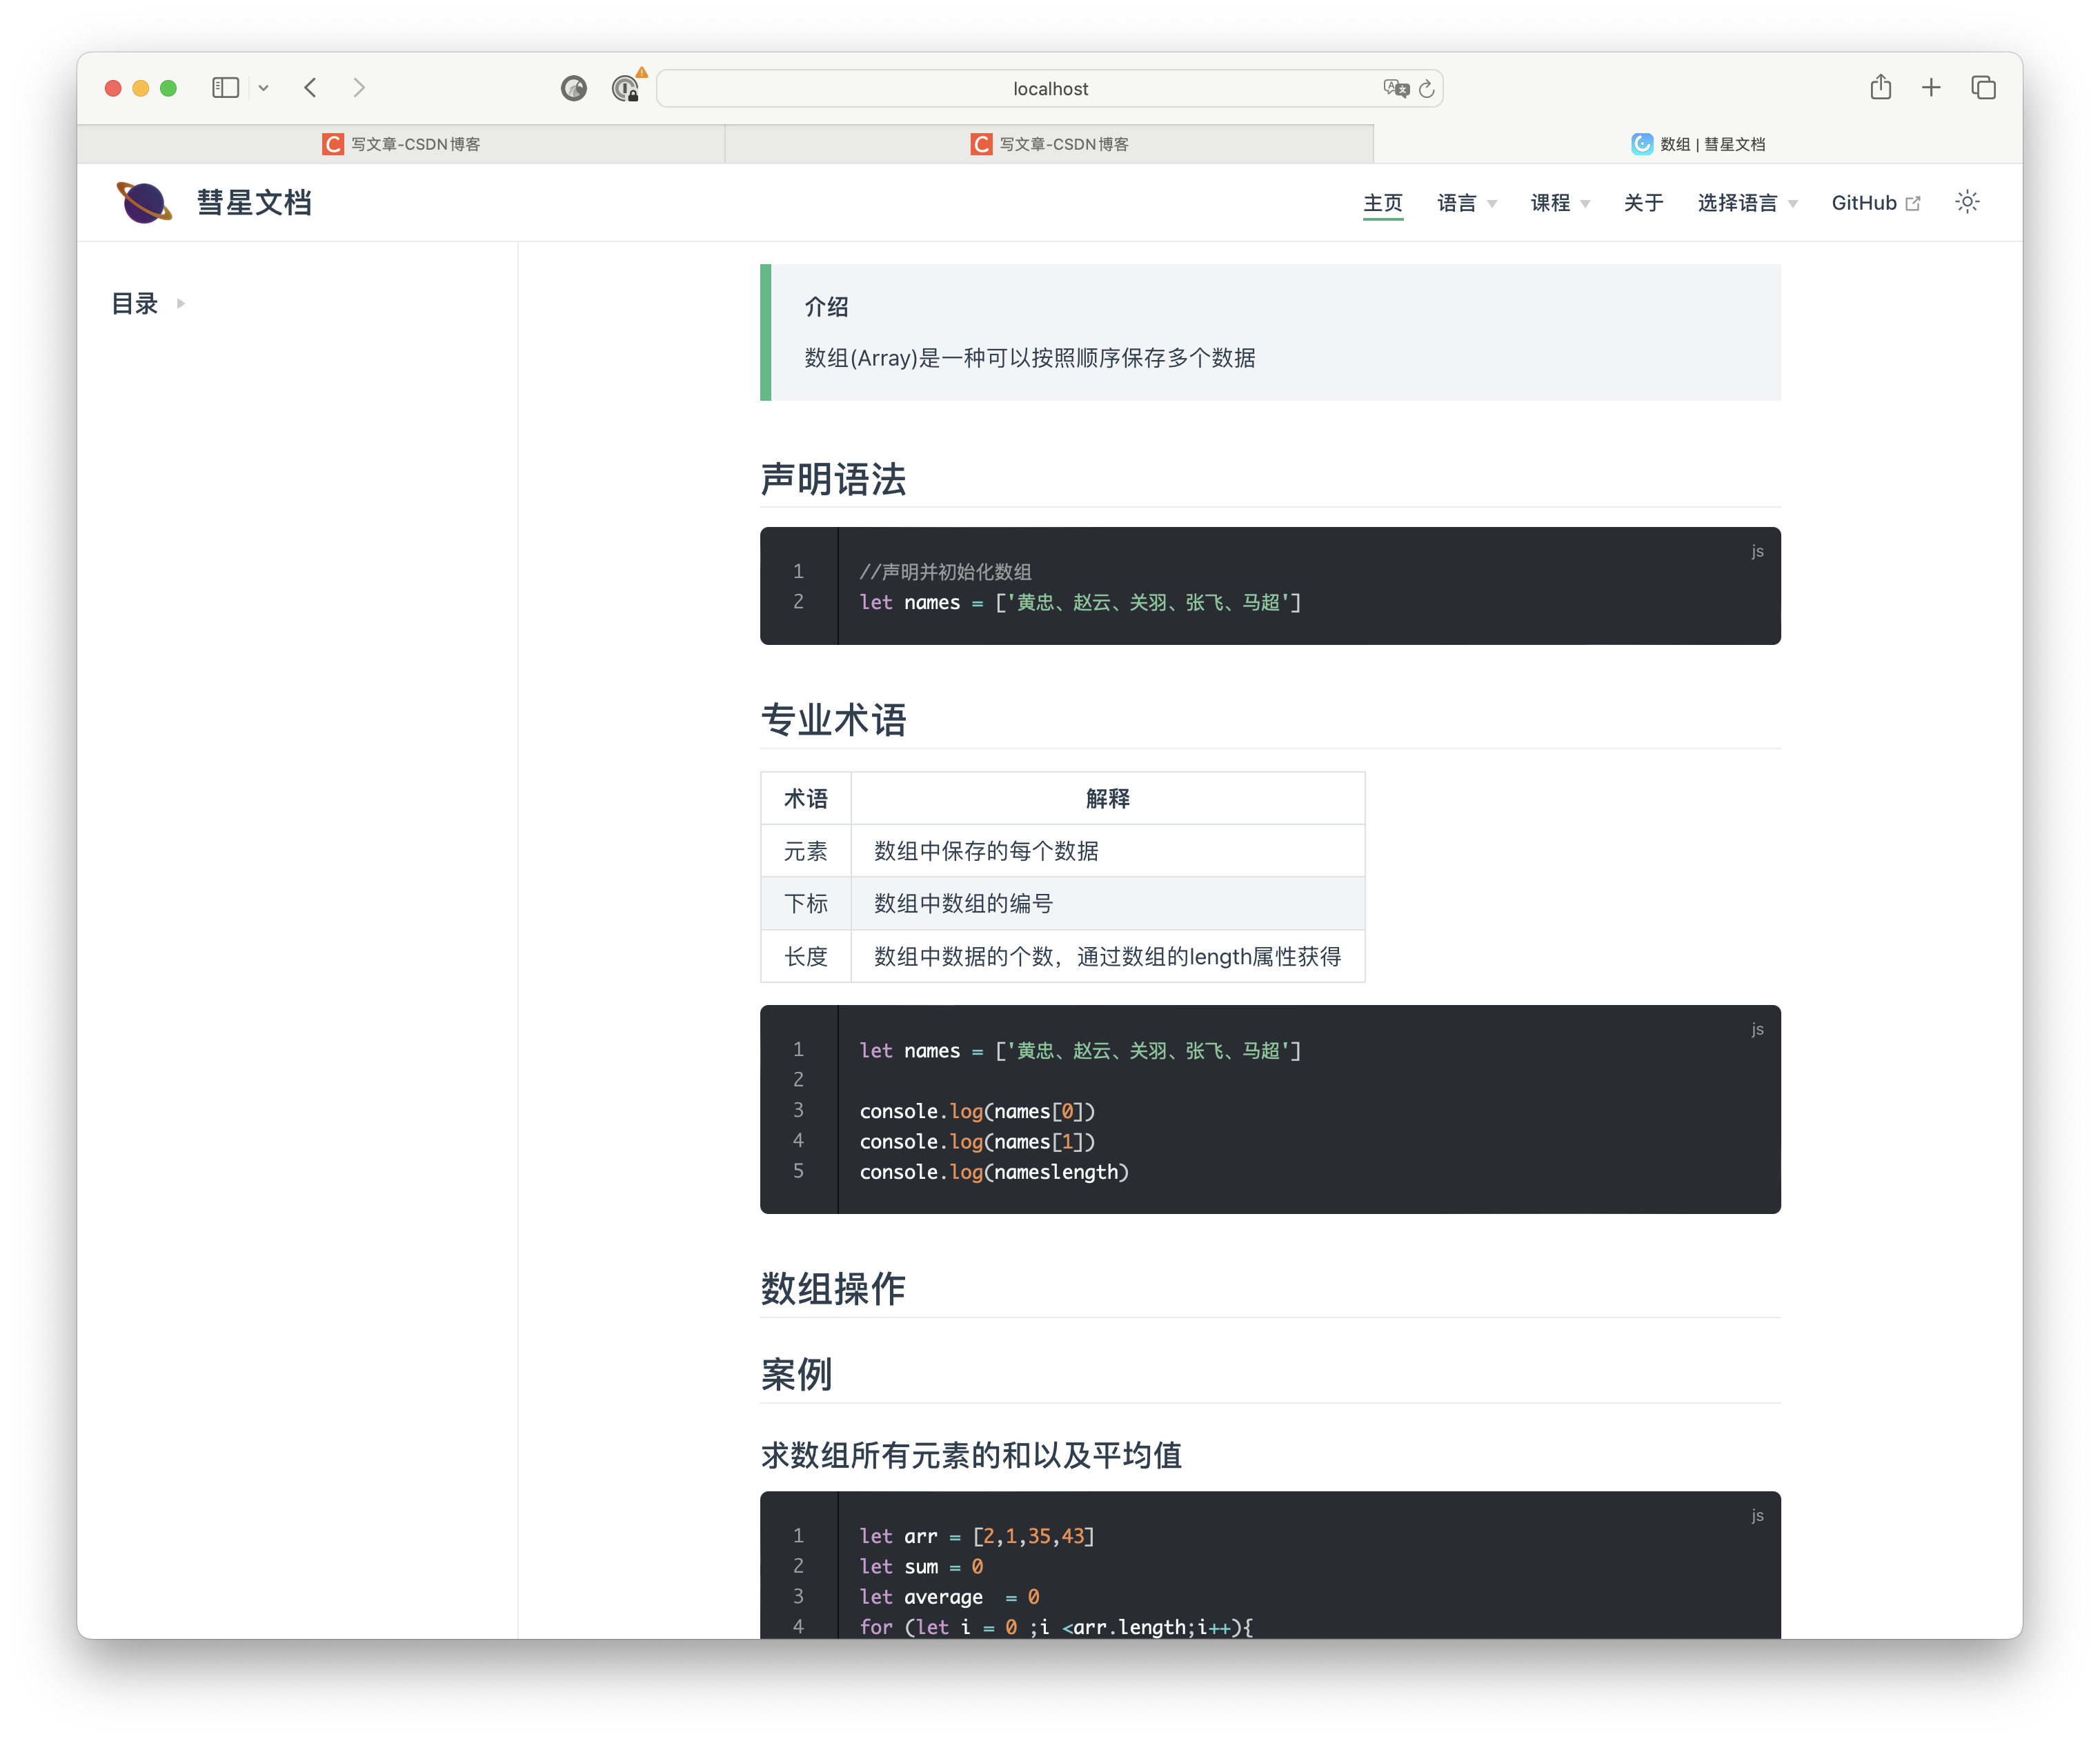The height and width of the screenshot is (1741, 2100).
Task: Click the 关于 navigation link
Action: click(x=1643, y=204)
